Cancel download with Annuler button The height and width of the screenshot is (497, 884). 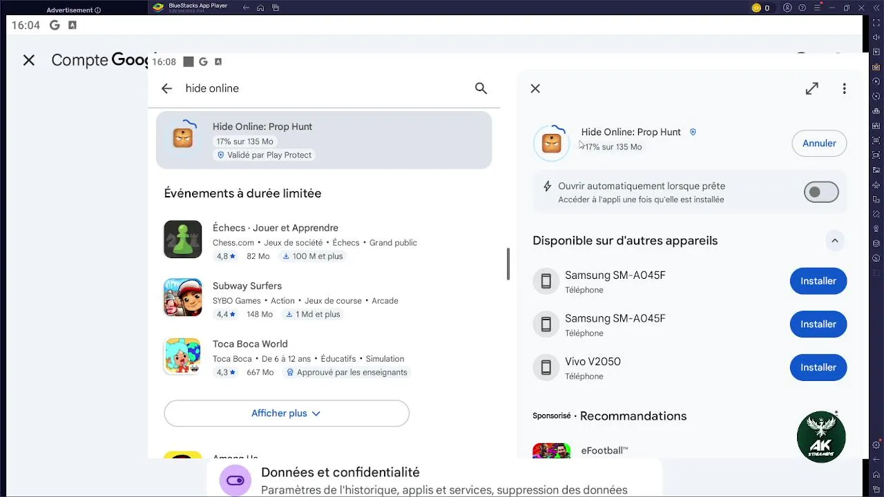tap(819, 143)
